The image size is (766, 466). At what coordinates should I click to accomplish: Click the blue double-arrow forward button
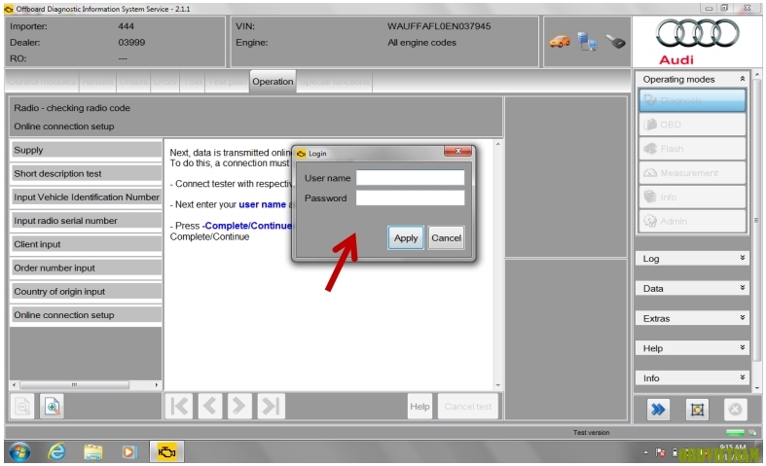click(x=658, y=410)
